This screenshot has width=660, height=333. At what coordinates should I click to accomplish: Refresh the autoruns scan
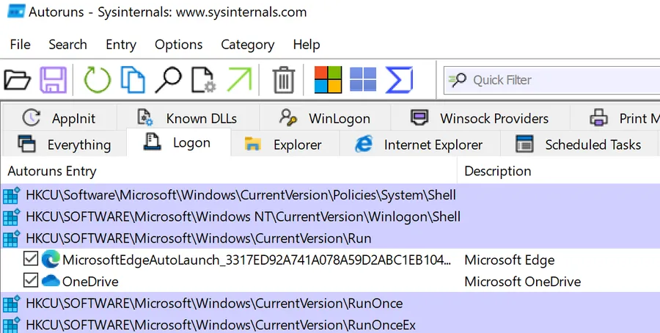tap(98, 79)
